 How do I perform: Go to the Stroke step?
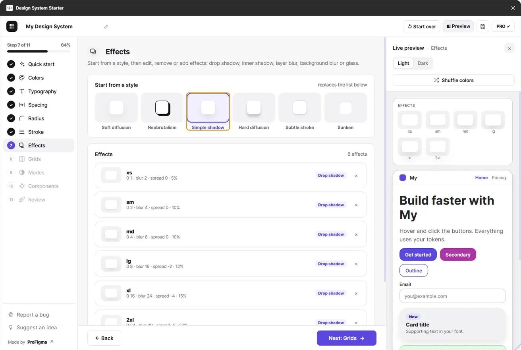coord(39,132)
